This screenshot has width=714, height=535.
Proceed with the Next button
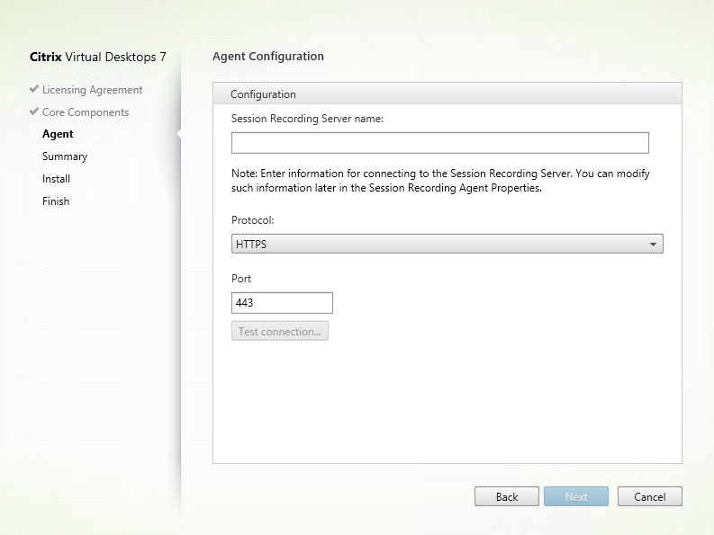(x=576, y=496)
